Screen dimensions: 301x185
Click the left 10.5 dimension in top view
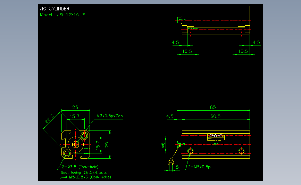187,51
